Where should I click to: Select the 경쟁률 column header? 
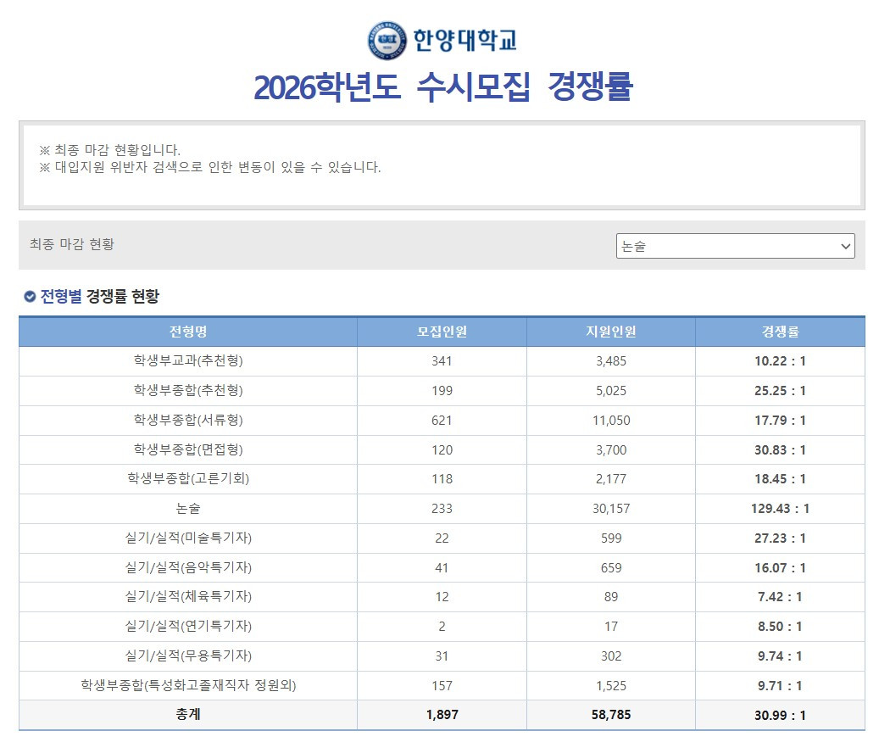[x=781, y=332]
